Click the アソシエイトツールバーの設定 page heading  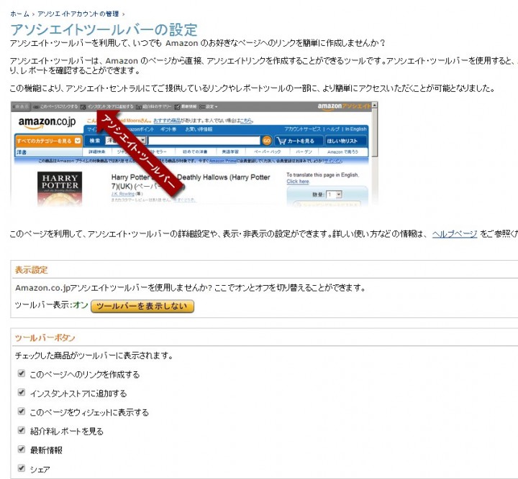pyautogui.click(x=104, y=29)
